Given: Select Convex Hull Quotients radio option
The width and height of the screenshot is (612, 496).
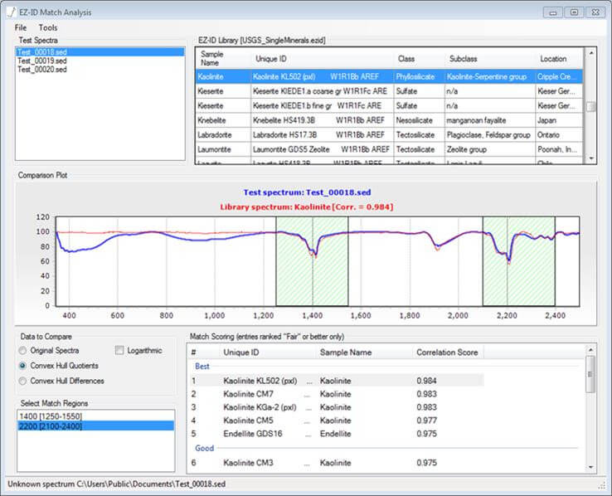Looking at the screenshot, I should coord(24,366).
